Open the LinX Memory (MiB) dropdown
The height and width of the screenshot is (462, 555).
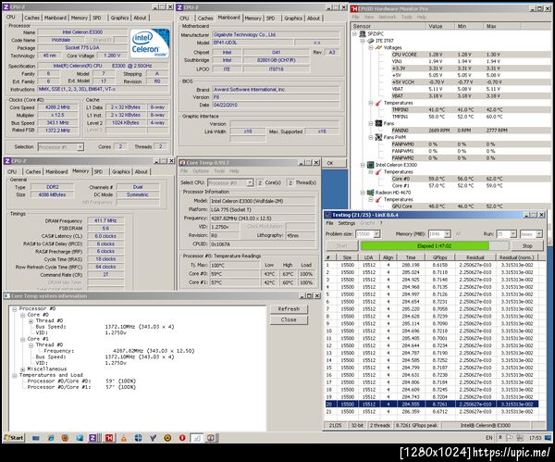coord(448,234)
